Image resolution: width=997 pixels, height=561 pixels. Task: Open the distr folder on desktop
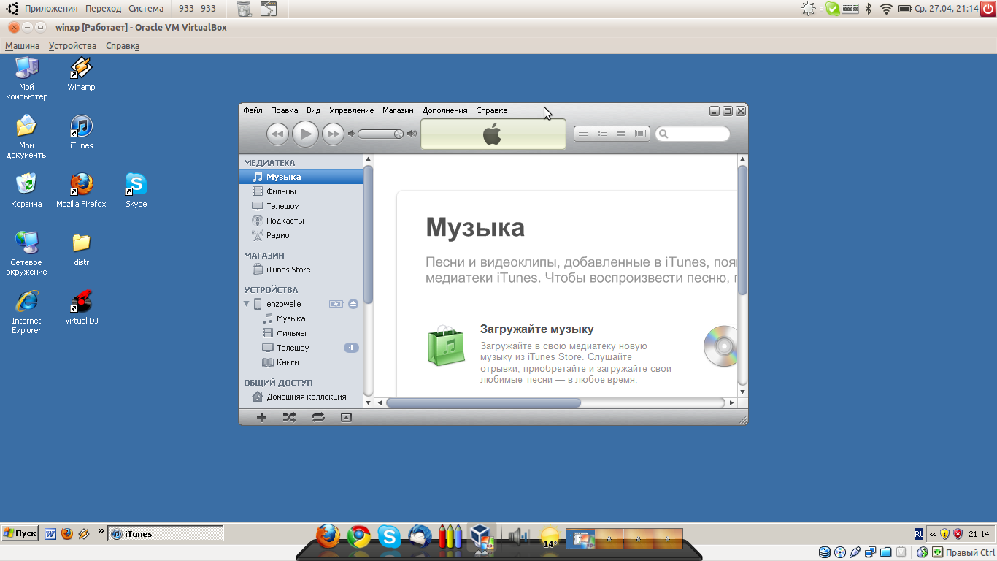81,249
